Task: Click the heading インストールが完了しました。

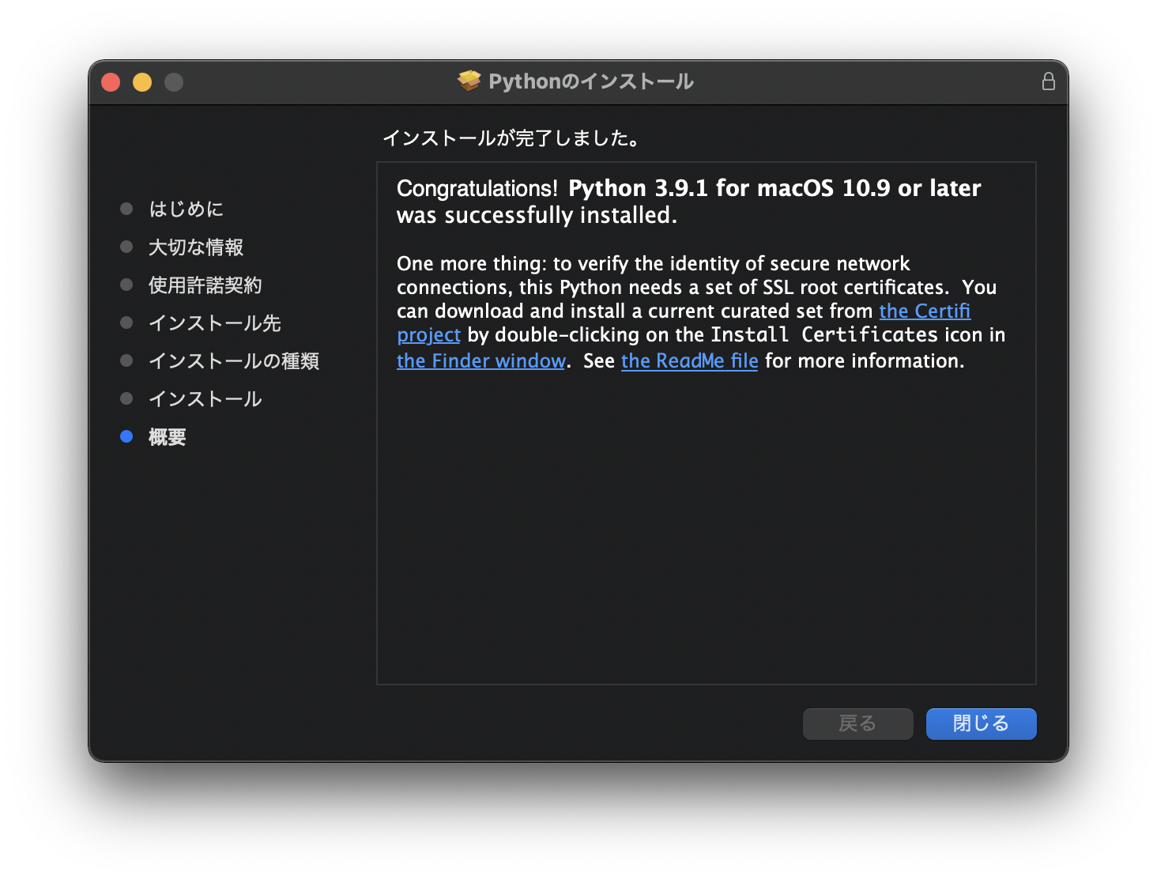Action: (513, 138)
